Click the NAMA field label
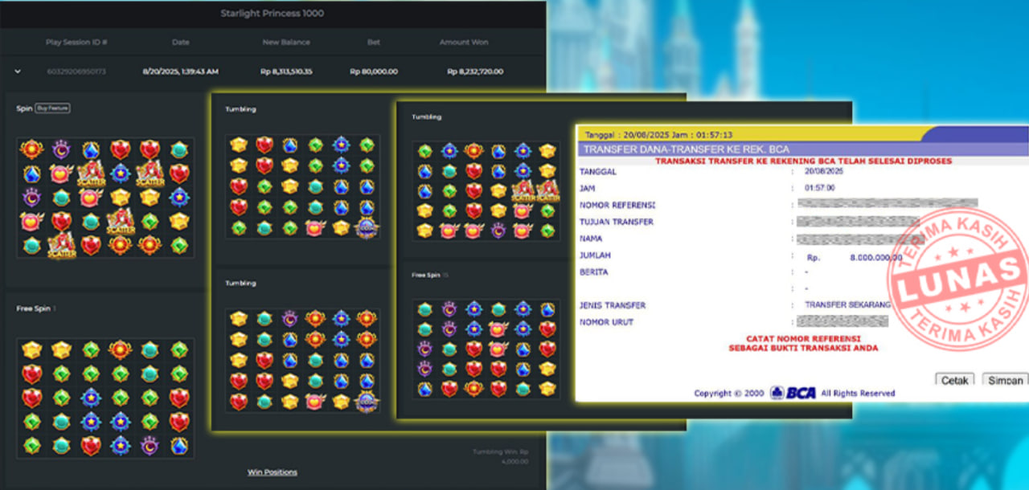The height and width of the screenshot is (490, 1029). point(591,239)
